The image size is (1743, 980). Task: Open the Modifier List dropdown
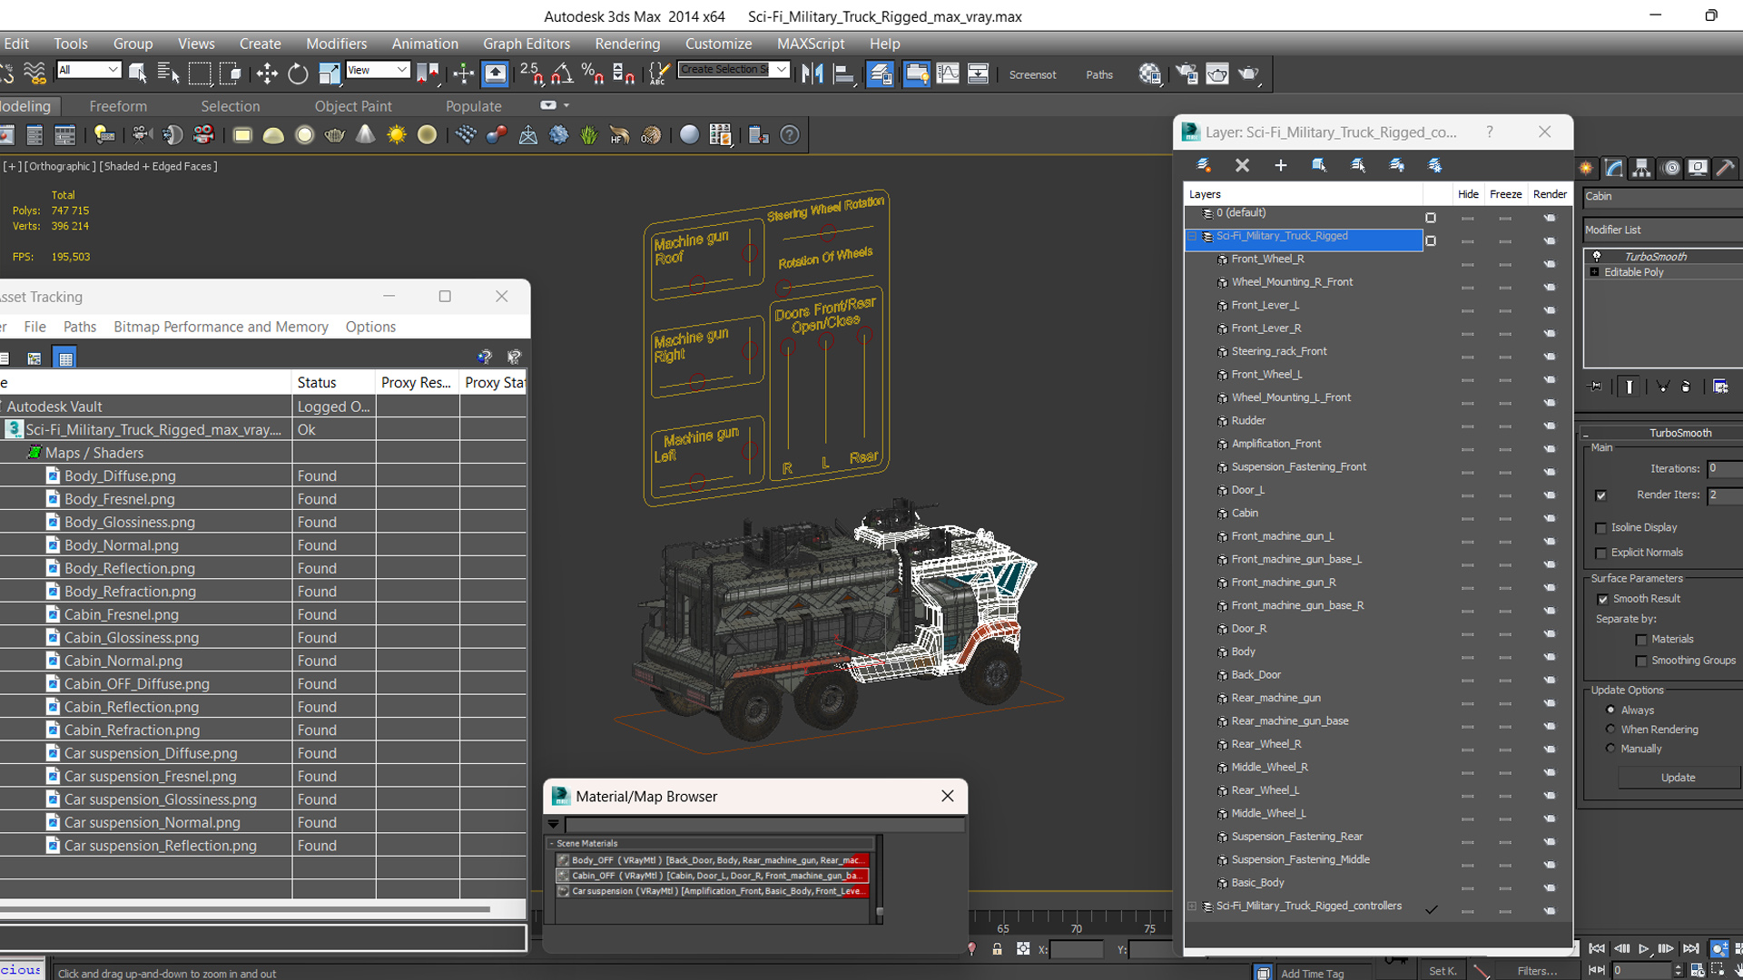tap(1662, 230)
